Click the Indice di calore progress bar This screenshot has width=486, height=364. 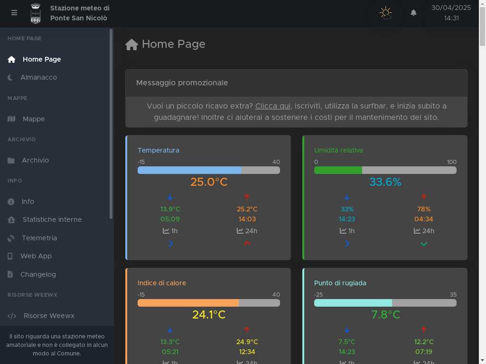tap(209, 303)
